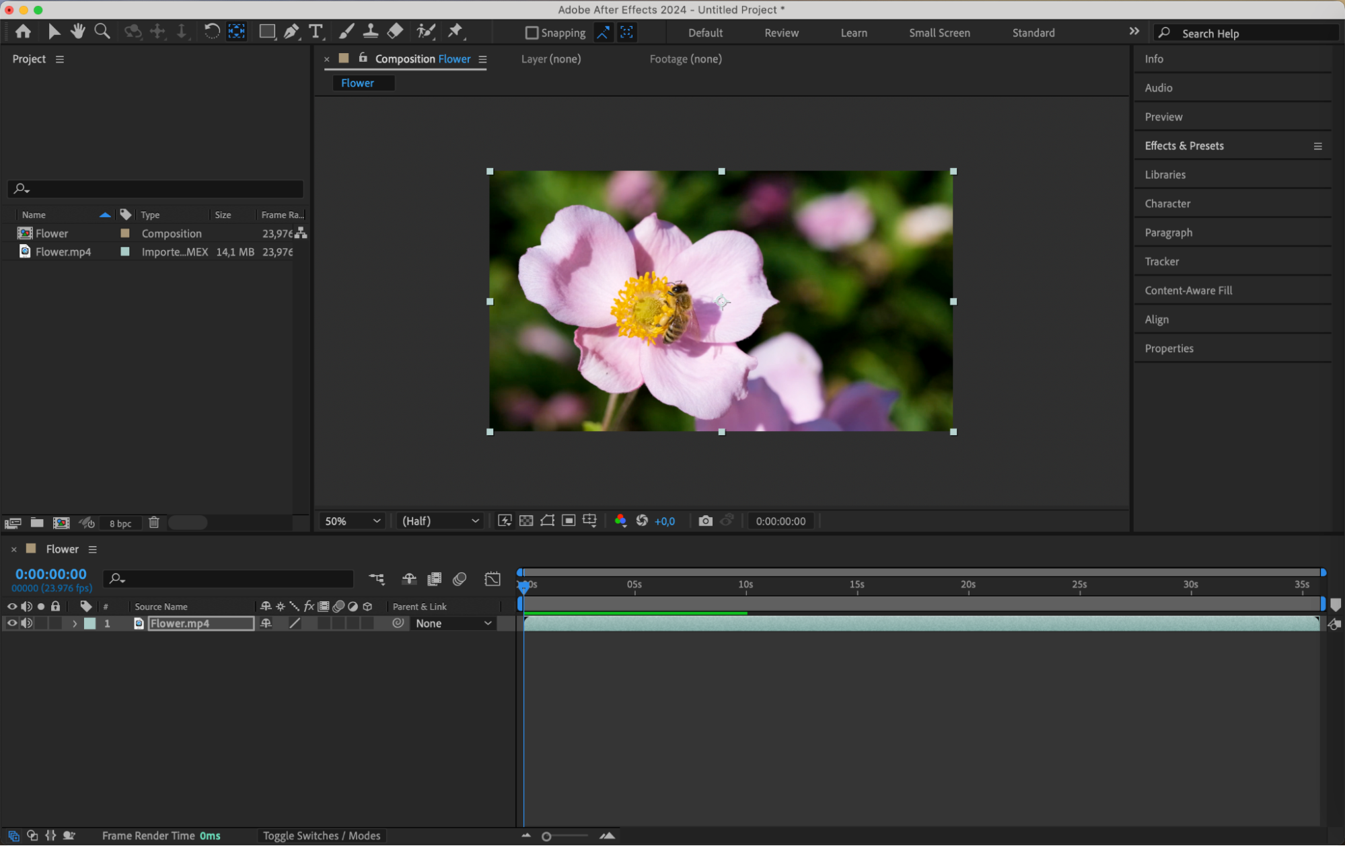The height and width of the screenshot is (846, 1345).
Task: Select the Type tool
Action: coord(315,32)
